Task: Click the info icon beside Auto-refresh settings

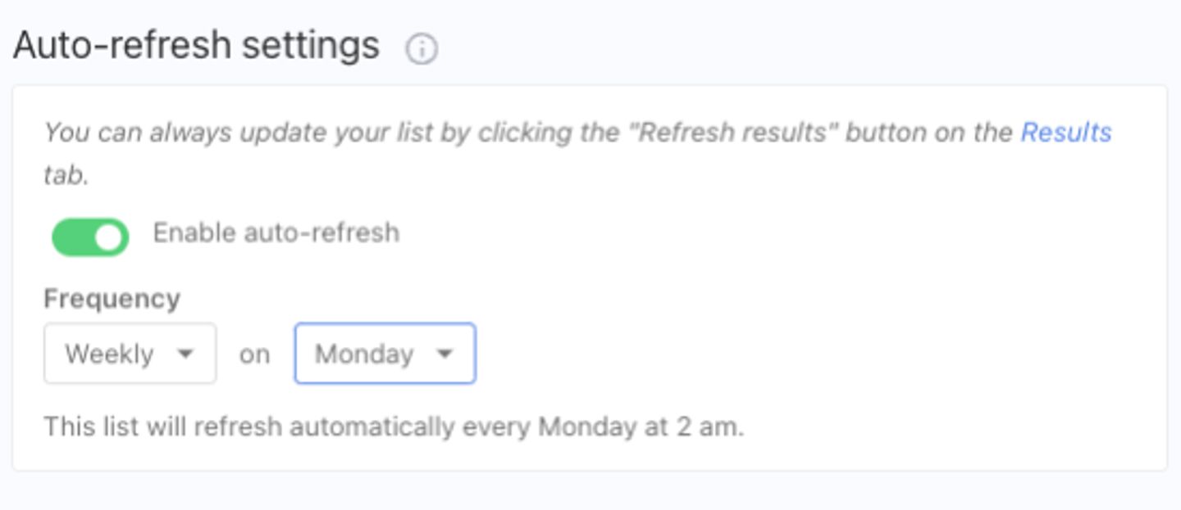Action: point(422,49)
